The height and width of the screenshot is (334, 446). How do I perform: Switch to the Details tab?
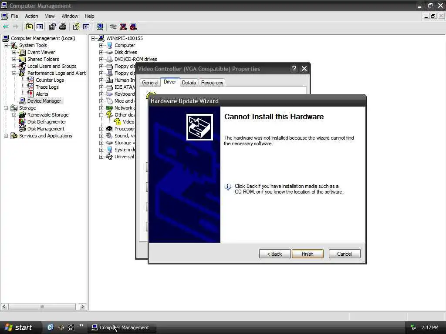click(189, 82)
